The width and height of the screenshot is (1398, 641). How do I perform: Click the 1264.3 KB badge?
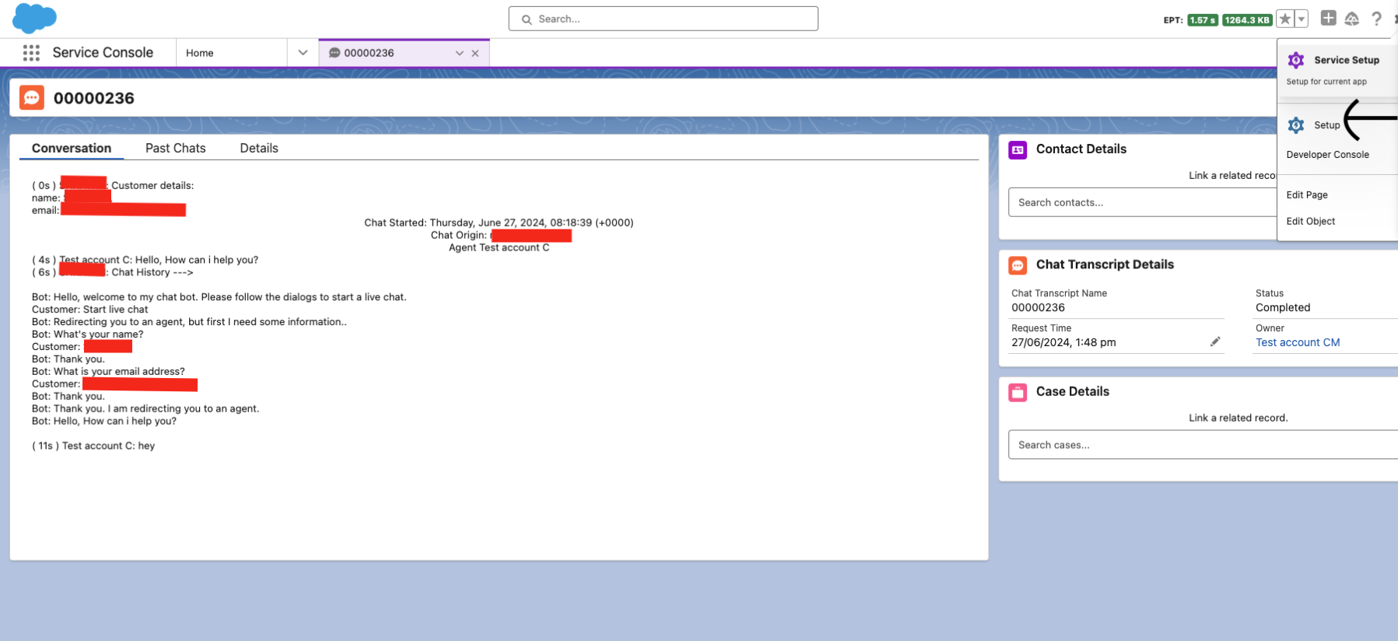pos(1246,20)
